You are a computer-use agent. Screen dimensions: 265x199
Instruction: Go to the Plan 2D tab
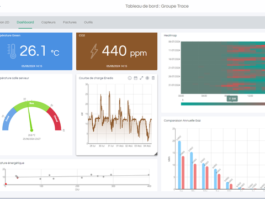(4, 22)
